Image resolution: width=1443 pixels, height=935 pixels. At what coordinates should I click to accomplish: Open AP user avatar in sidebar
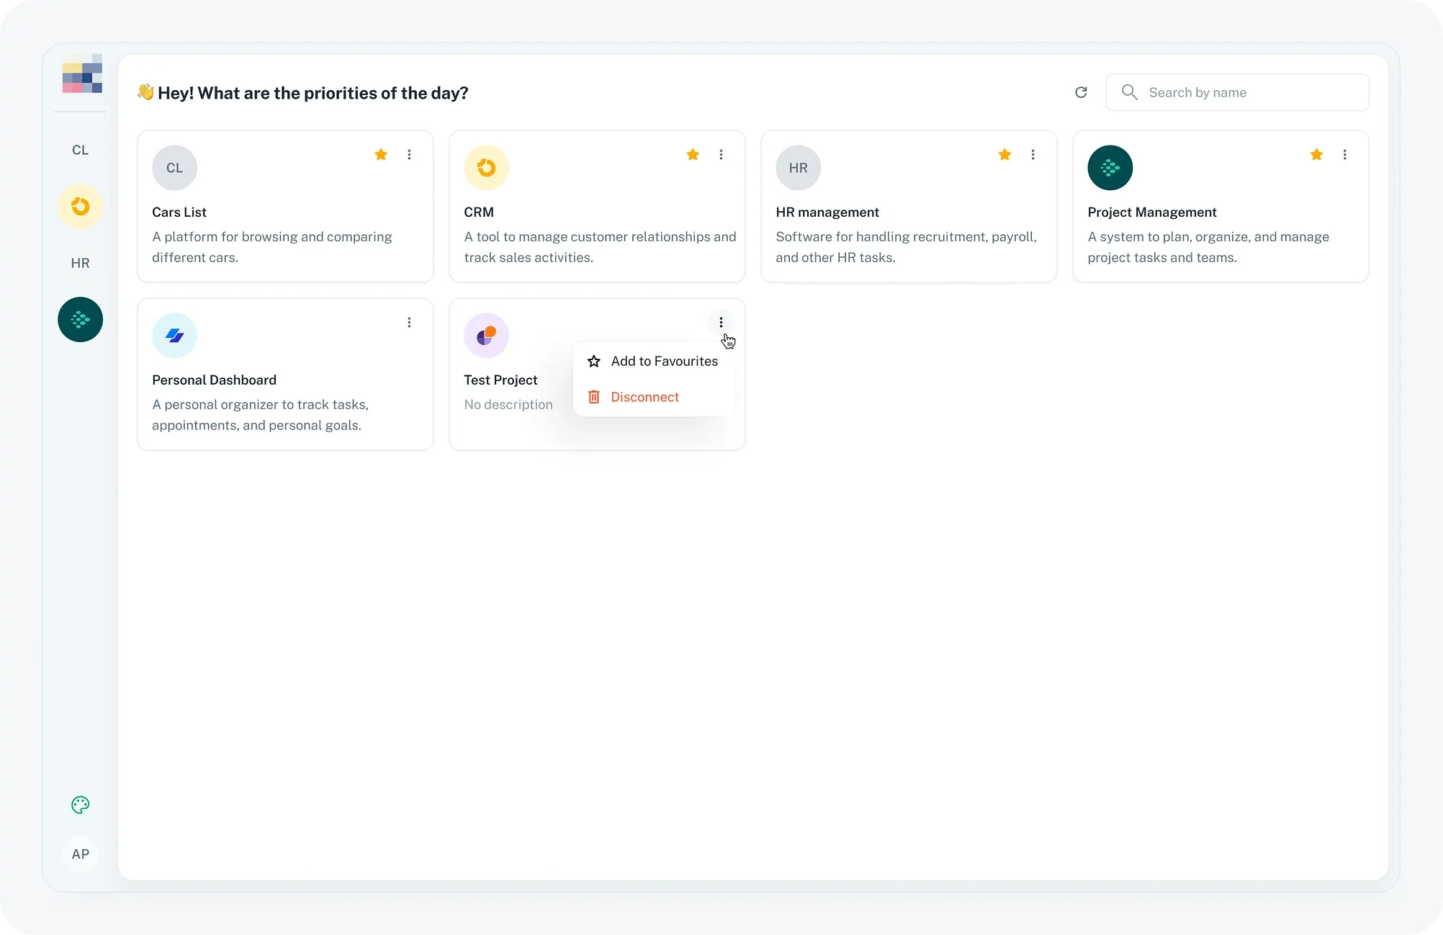[x=80, y=854]
